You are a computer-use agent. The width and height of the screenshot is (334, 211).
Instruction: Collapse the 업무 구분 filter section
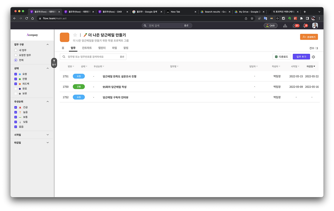point(47,45)
